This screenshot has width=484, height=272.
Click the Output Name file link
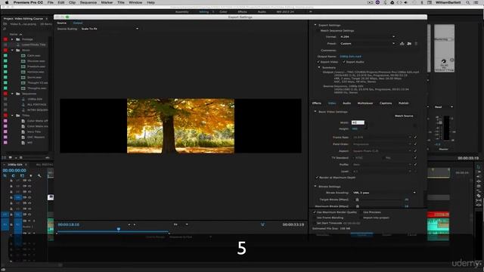point(350,57)
